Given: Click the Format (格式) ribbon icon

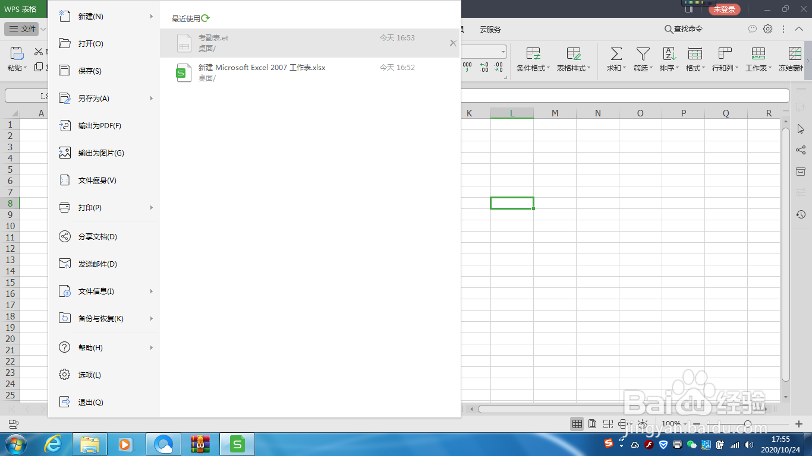Looking at the screenshot, I should click(x=695, y=54).
